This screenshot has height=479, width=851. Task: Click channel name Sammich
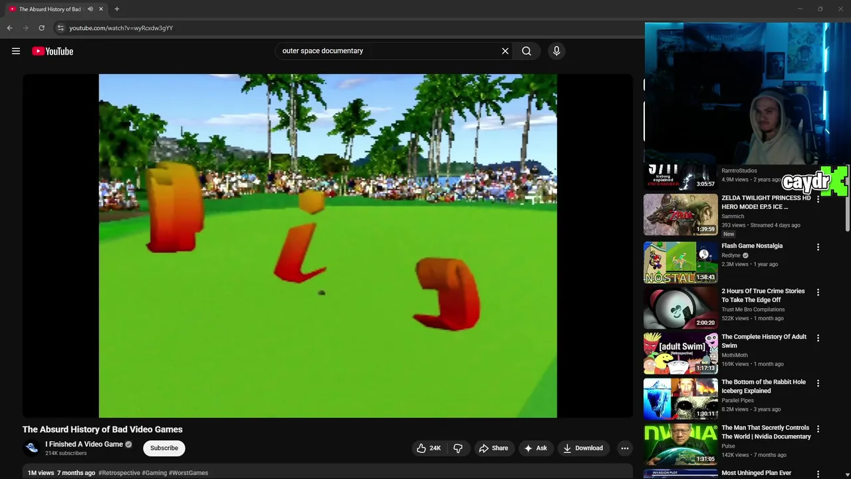pos(733,216)
